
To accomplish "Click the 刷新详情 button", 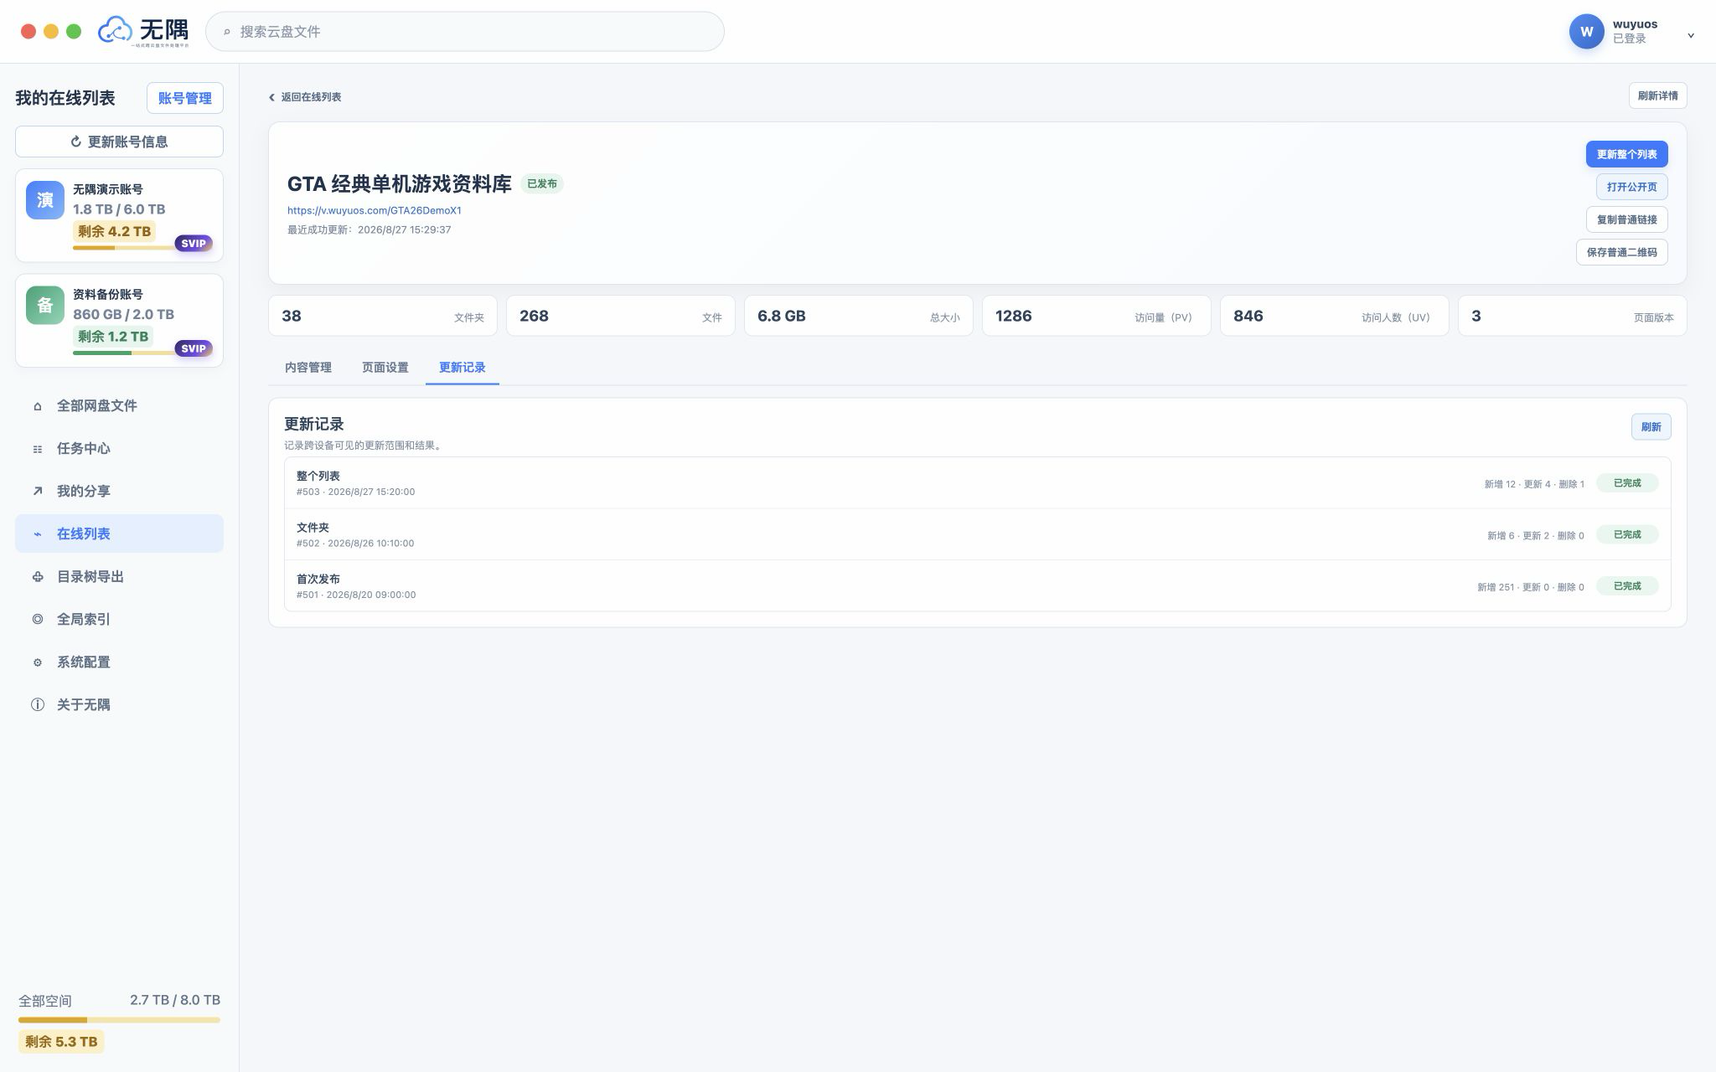I will pyautogui.click(x=1657, y=95).
